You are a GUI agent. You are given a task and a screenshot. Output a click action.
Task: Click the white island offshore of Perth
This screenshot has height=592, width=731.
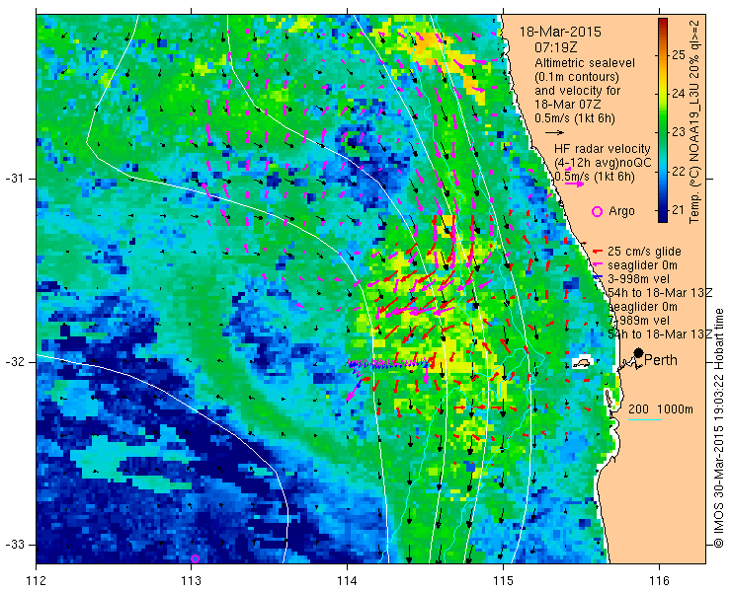(582, 363)
